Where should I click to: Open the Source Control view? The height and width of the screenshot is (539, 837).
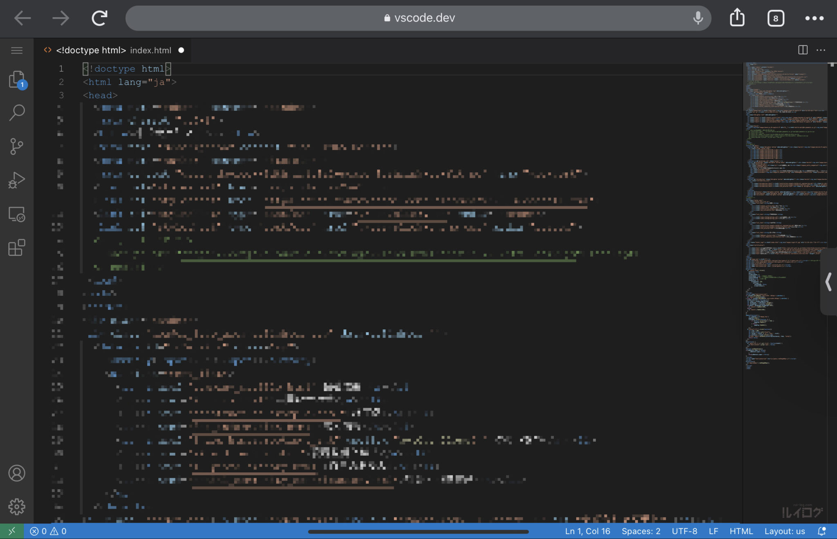17,146
